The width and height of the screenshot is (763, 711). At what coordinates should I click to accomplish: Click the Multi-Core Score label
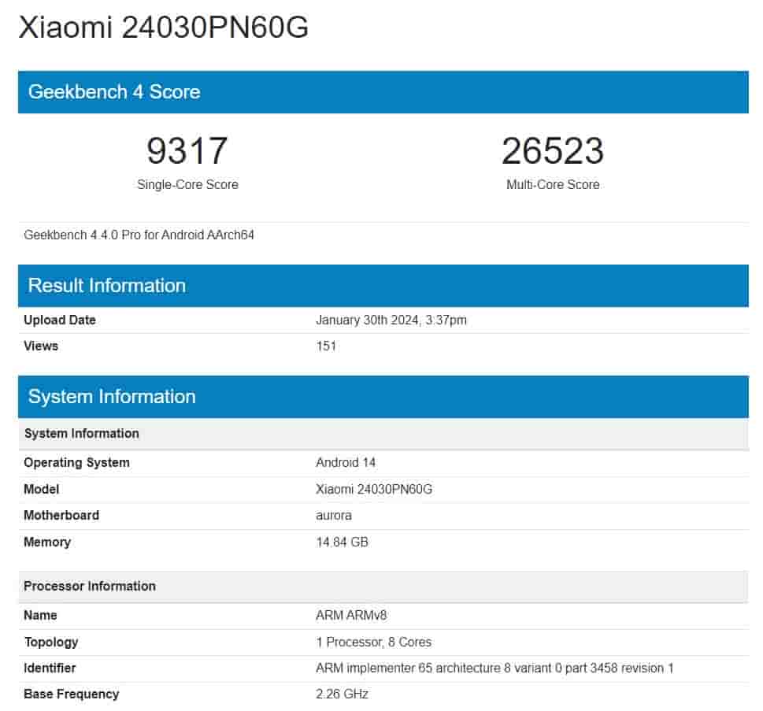[x=551, y=185]
